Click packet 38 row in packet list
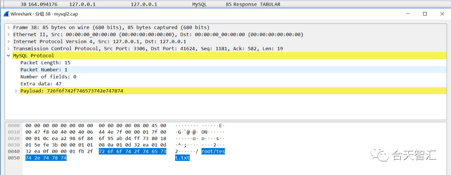Viewport: 451px width, 175px height. tap(225, 4)
